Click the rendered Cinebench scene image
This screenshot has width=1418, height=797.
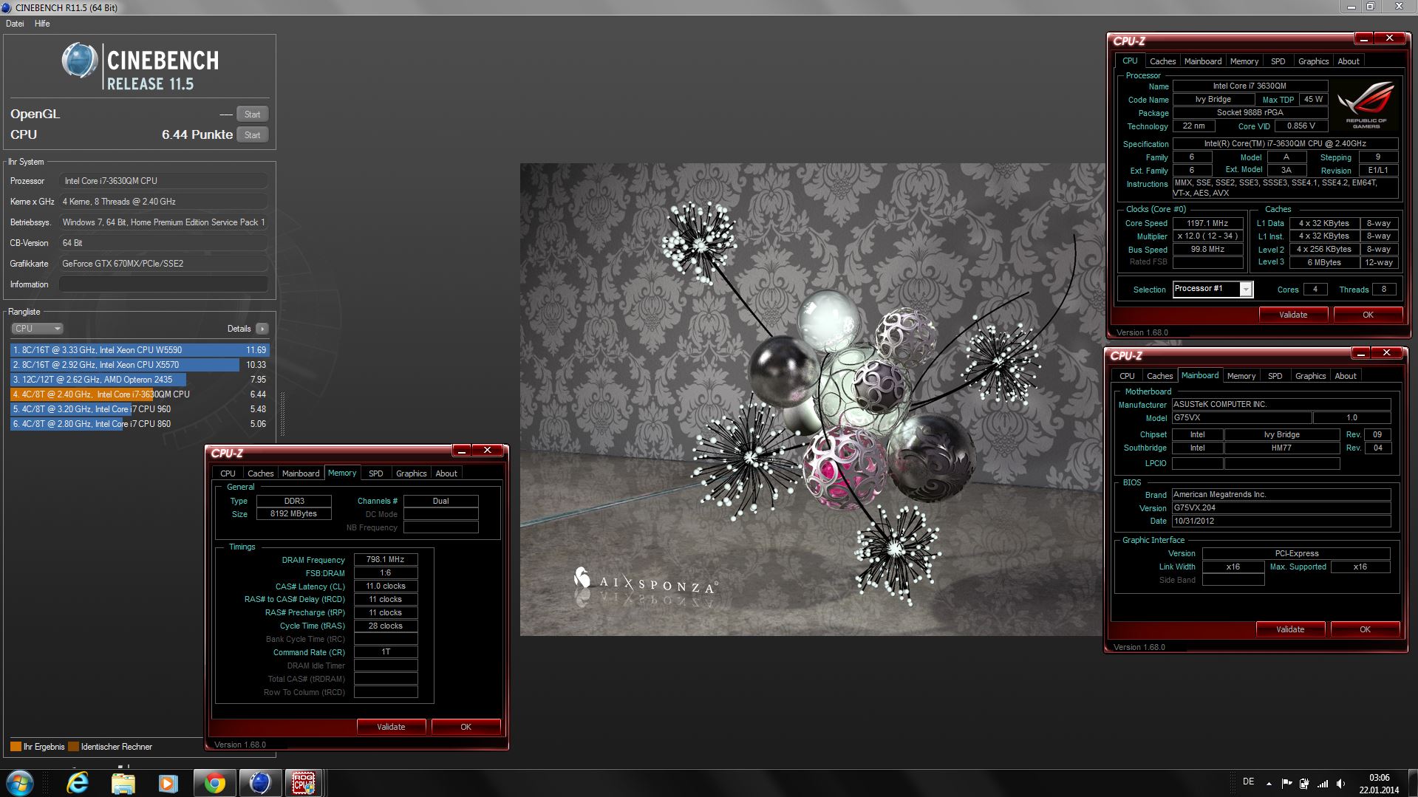point(811,400)
